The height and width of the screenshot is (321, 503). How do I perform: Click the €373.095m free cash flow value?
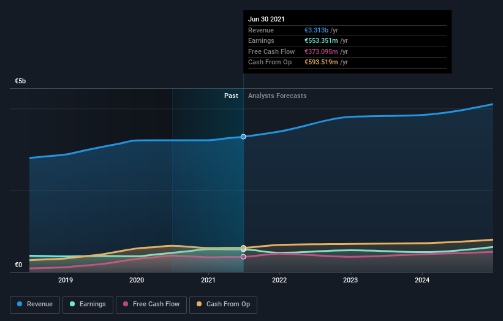[x=321, y=51]
